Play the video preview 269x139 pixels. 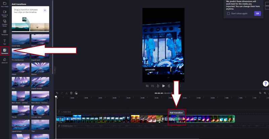tap(163, 86)
